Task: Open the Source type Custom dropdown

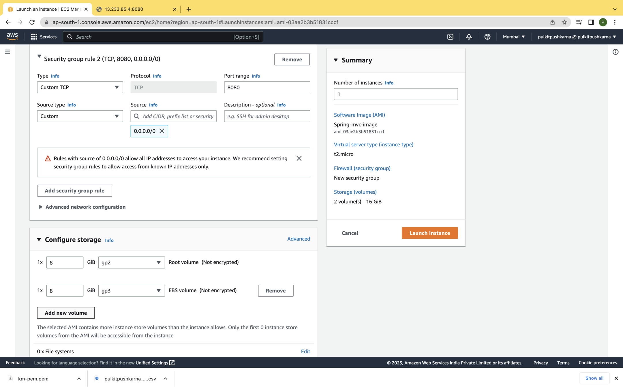Action: (x=80, y=116)
